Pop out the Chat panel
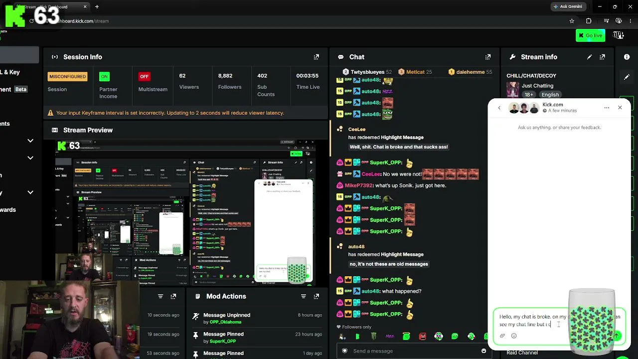Viewport: 638px width, 359px height. click(488, 57)
